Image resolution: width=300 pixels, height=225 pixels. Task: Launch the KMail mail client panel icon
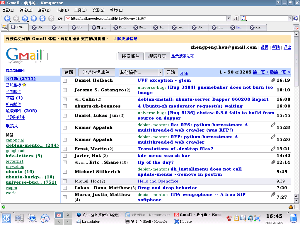click(x=45, y=218)
